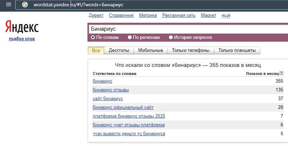Click the Яндекс logo
The height and width of the screenshot is (146, 288).
(22, 27)
